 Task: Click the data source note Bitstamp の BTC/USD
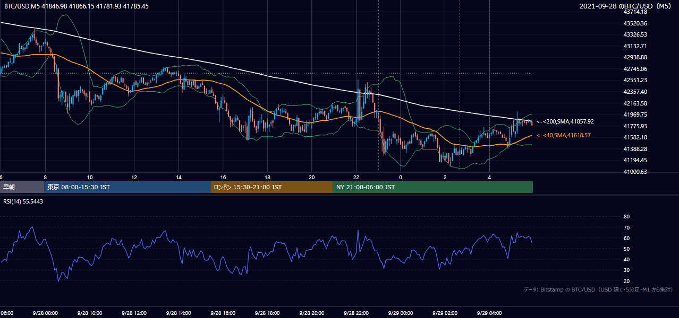[x=598, y=290]
